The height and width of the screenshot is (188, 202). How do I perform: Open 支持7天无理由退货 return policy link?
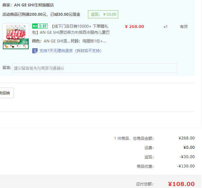tap(71, 51)
